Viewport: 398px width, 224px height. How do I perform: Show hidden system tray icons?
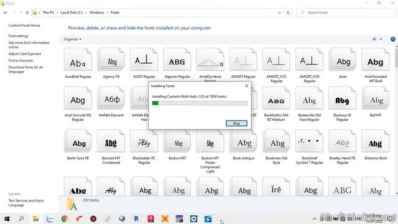point(314,218)
